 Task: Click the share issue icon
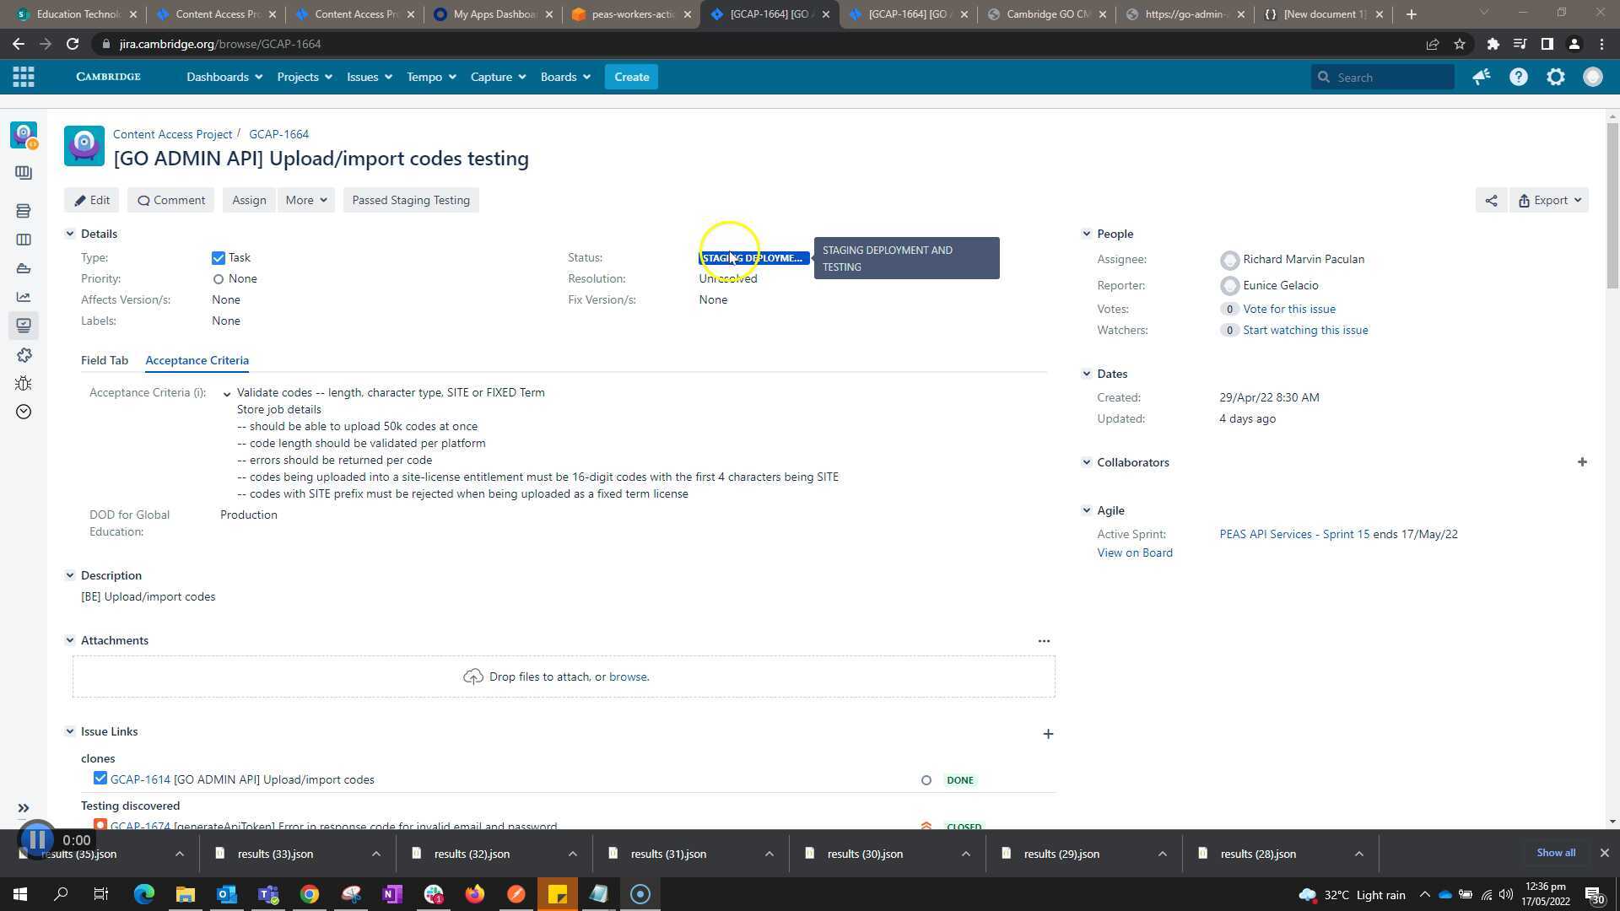coord(1491,201)
